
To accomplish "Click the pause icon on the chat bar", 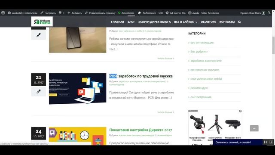I will (266, 142).
